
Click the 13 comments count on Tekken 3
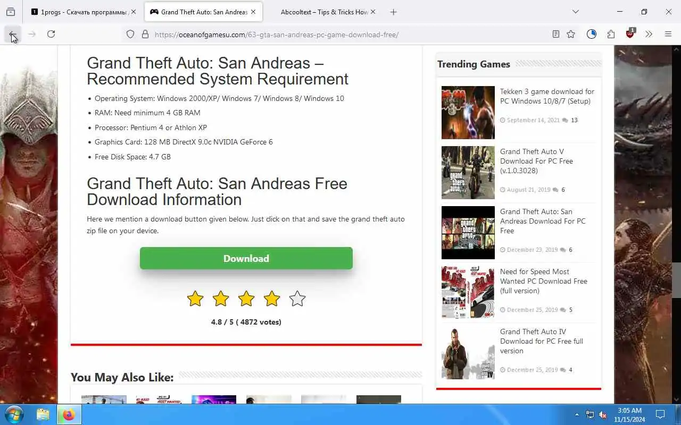tap(574, 120)
